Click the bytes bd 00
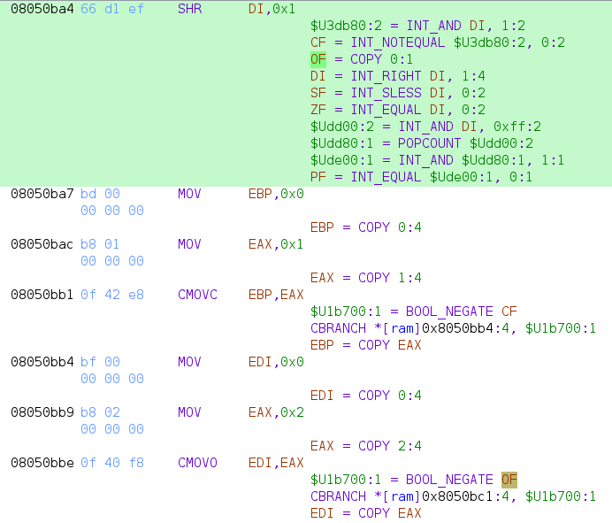This screenshot has height=523, width=612. [100, 194]
